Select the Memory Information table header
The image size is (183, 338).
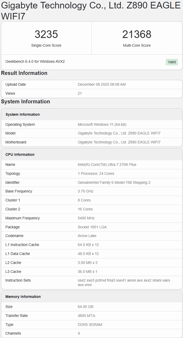23,297
